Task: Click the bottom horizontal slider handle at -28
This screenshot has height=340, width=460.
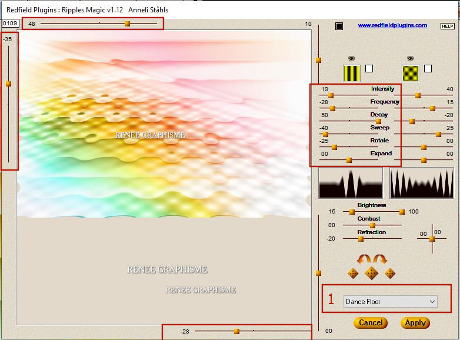Action: pyautogui.click(x=236, y=332)
